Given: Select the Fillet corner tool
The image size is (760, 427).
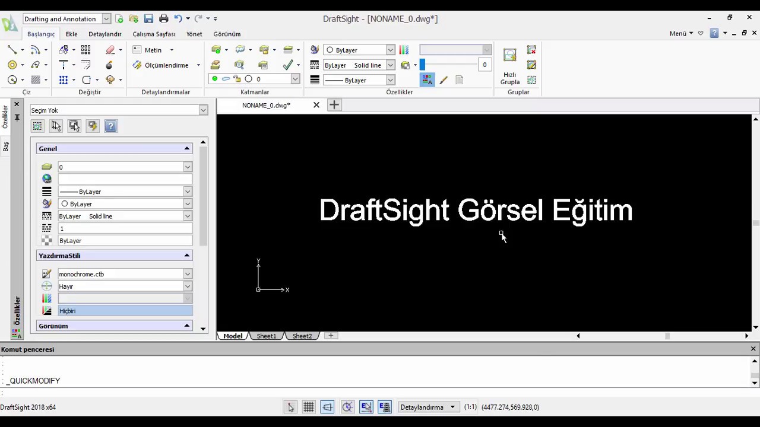Looking at the screenshot, I should 87,79.
